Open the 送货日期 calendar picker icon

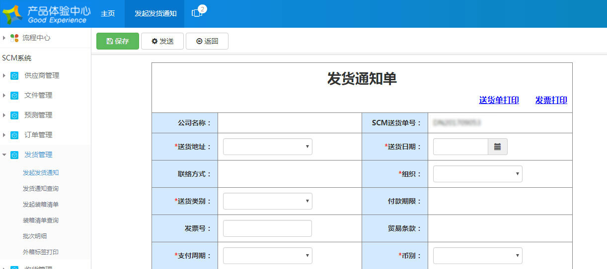(497, 147)
